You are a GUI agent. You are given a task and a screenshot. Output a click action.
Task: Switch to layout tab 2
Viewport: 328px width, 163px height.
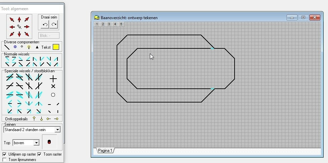tap(103, 24)
